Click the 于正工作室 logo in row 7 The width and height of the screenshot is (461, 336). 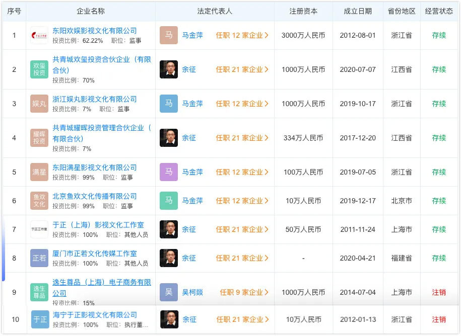[39, 229]
